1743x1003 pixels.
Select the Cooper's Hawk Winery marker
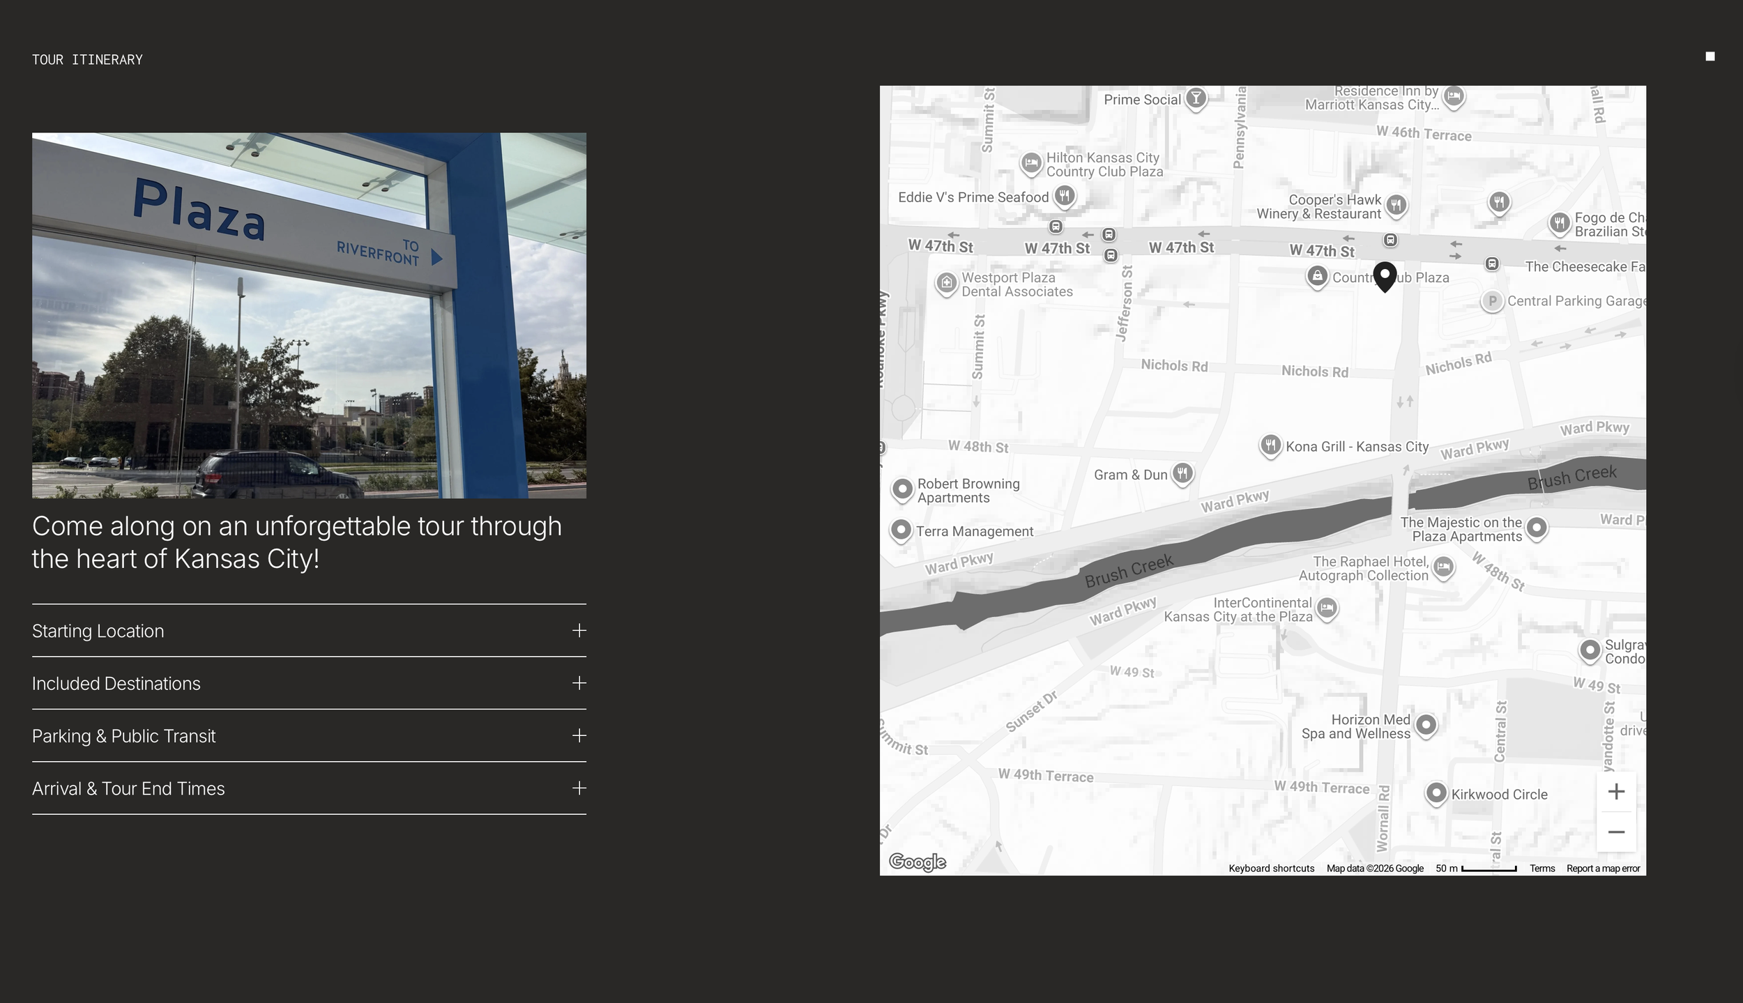[1396, 206]
